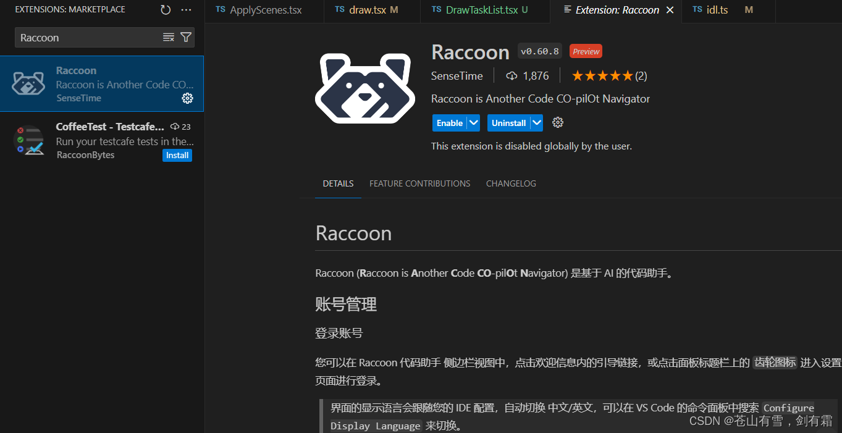The image size is (842, 433).
Task: Click the TS icon on ApplyScenes.tsx tab
Action: coord(221,10)
